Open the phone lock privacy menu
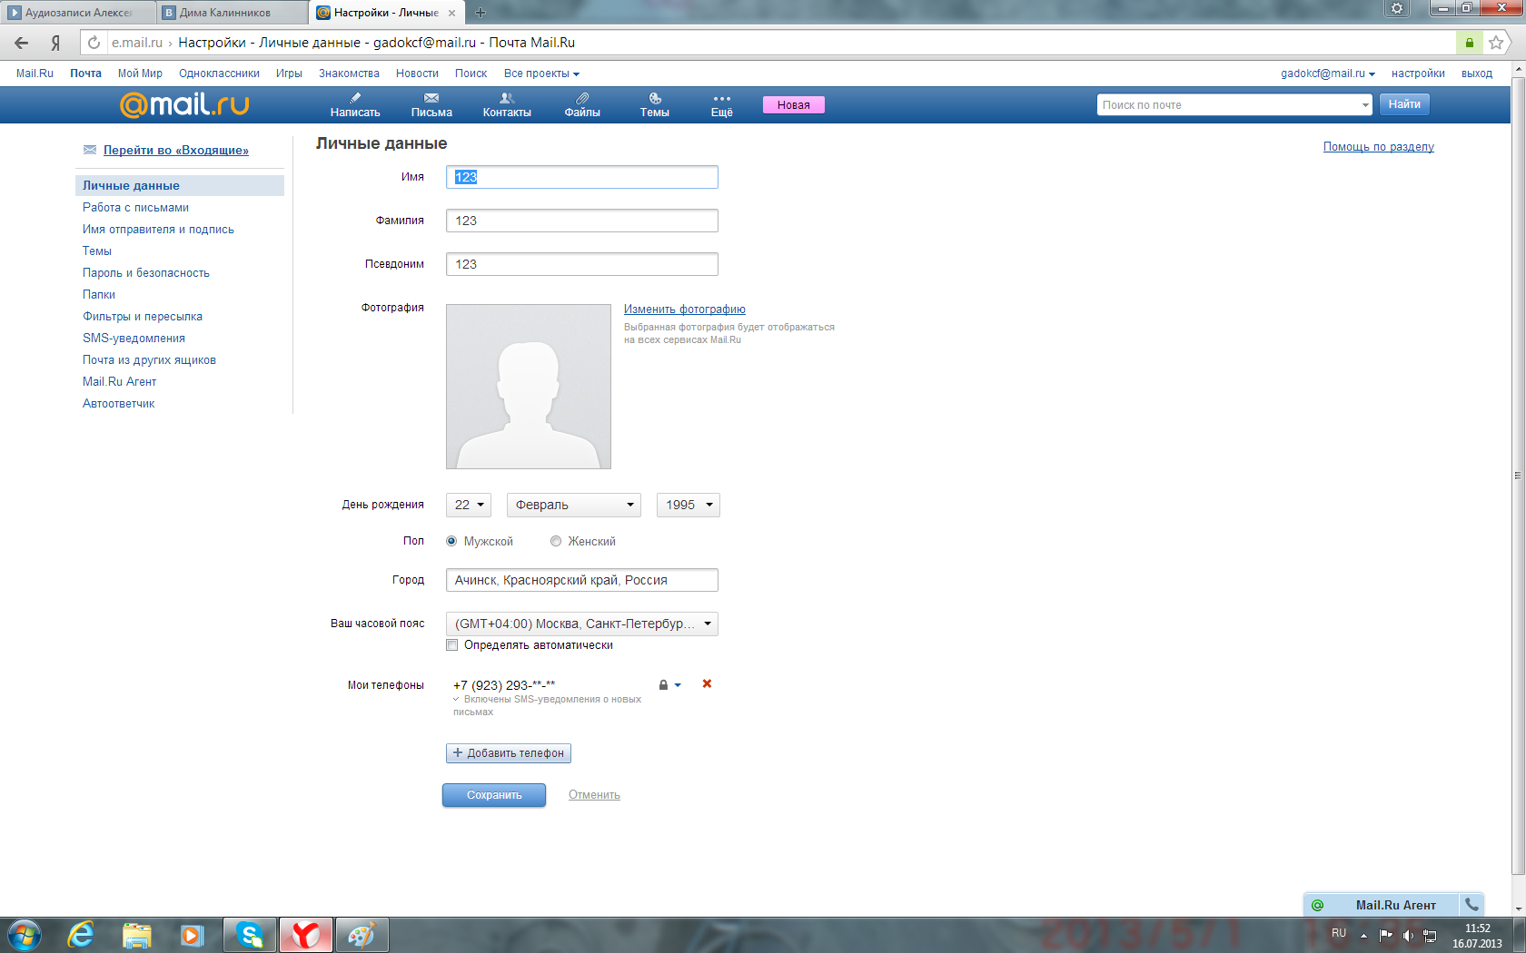The image size is (1526, 953). [669, 685]
